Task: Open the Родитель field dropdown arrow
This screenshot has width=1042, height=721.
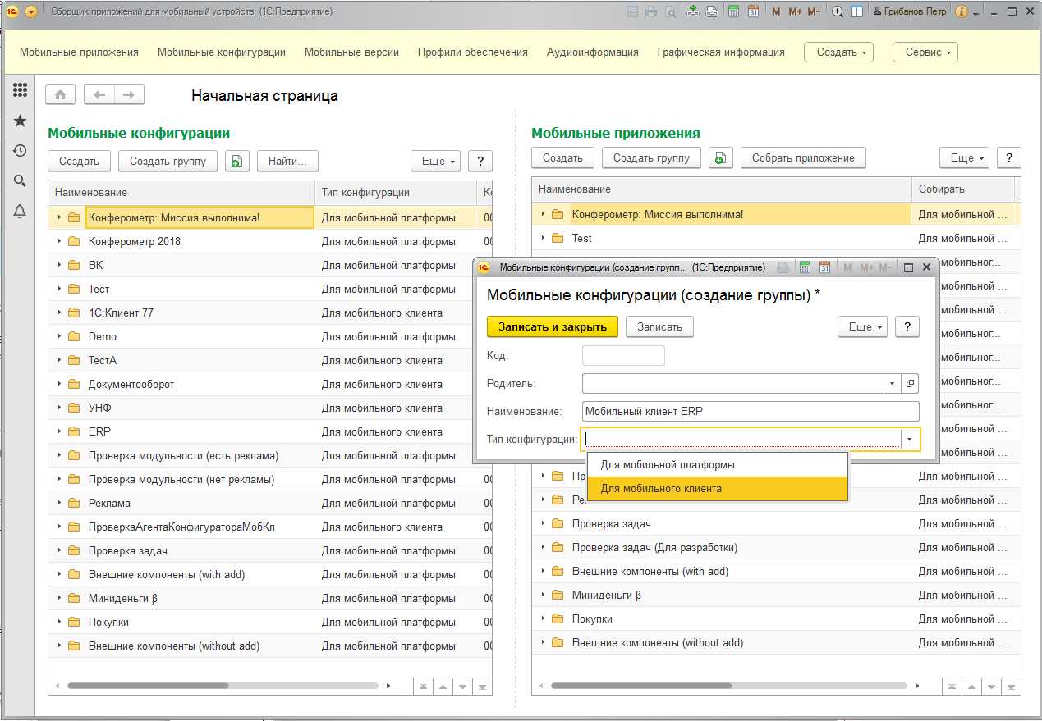Action: (x=893, y=383)
